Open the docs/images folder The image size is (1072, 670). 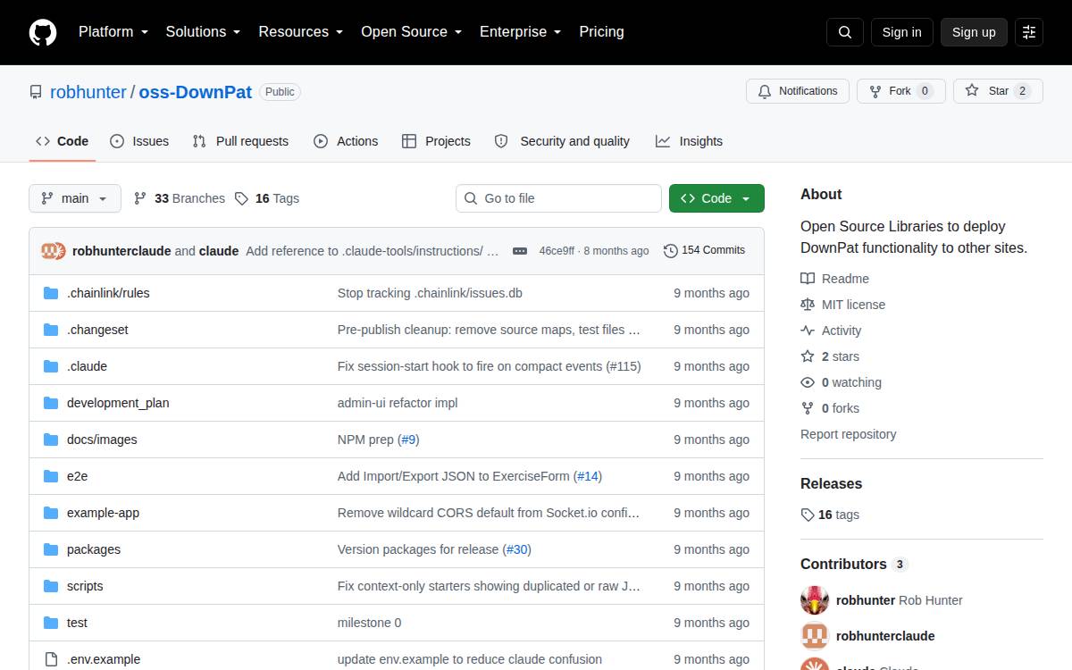(x=102, y=440)
